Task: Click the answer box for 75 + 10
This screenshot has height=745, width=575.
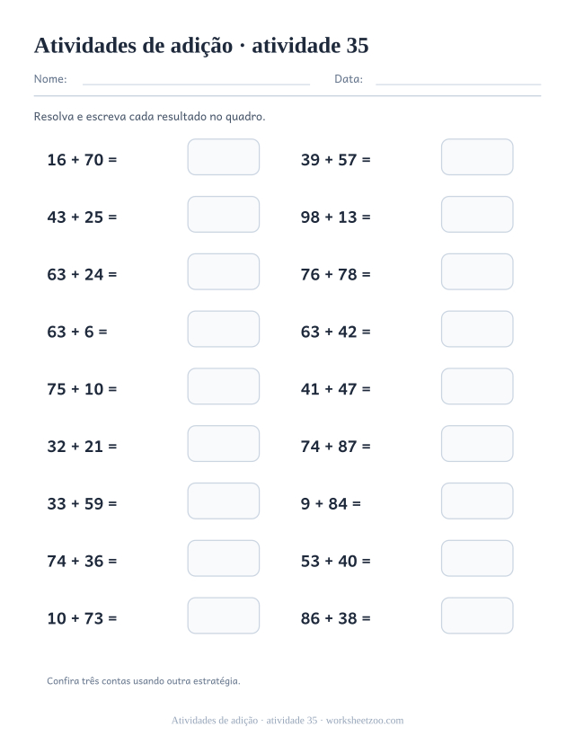Action: pos(223,386)
